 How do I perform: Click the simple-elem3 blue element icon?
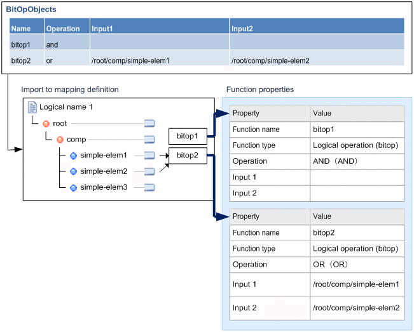pyautogui.click(x=73, y=187)
